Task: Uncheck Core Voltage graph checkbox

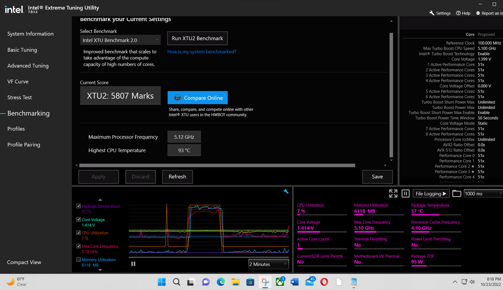Action: point(78,219)
